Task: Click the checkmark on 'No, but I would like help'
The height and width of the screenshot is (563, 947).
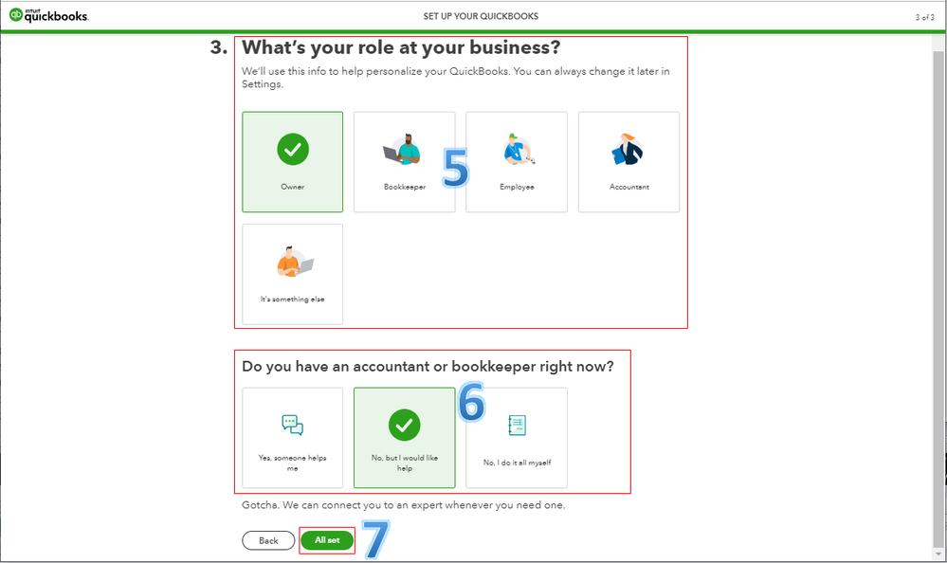Action: click(404, 426)
